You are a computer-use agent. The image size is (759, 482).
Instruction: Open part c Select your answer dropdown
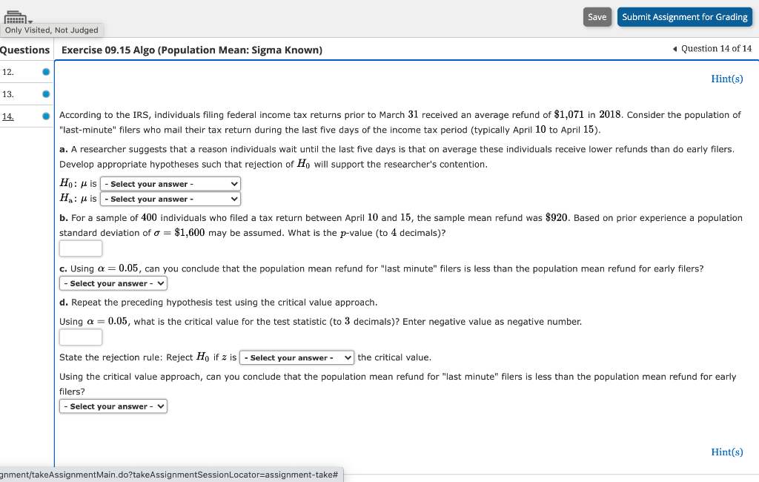click(113, 283)
